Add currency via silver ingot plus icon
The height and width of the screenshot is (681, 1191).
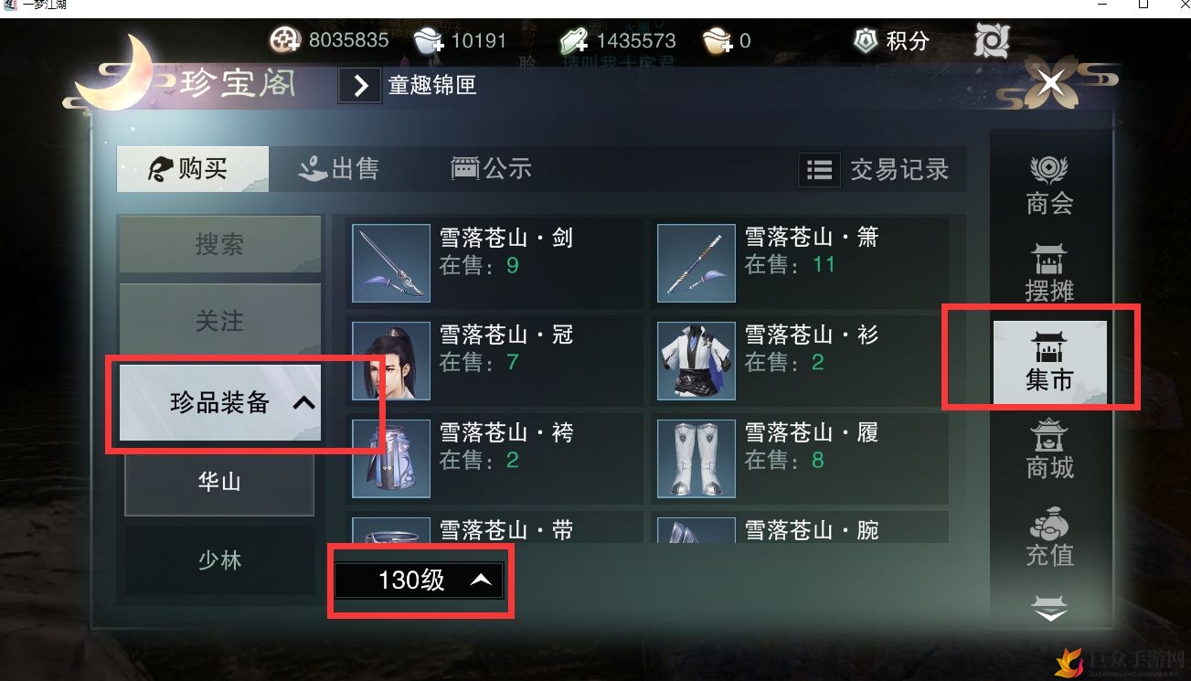428,40
